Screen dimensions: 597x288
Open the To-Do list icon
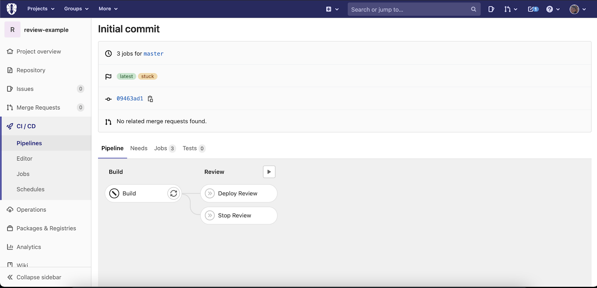533,9
